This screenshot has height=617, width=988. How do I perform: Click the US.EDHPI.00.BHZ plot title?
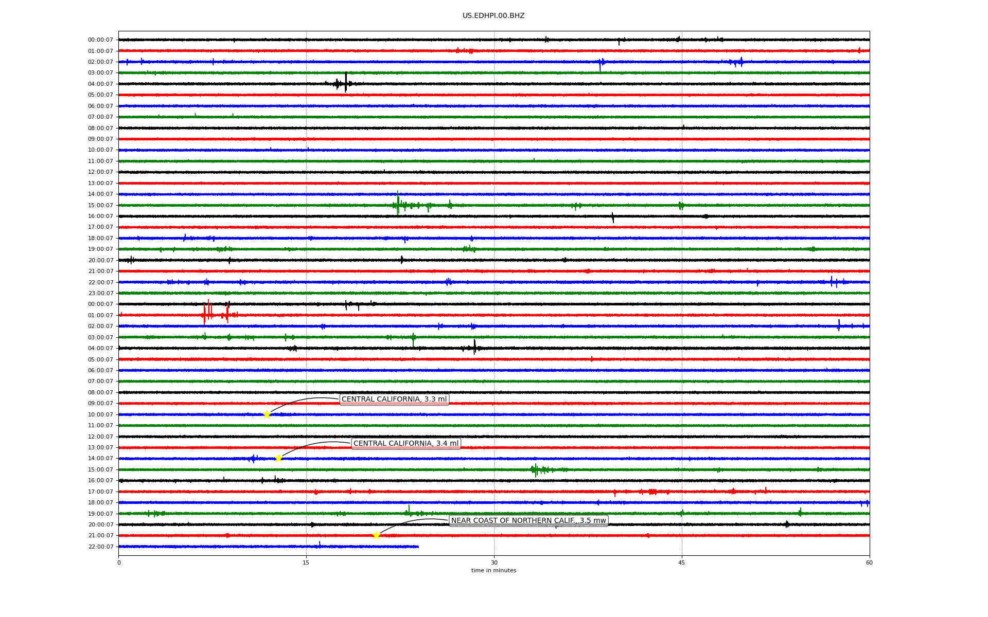[493, 16]
